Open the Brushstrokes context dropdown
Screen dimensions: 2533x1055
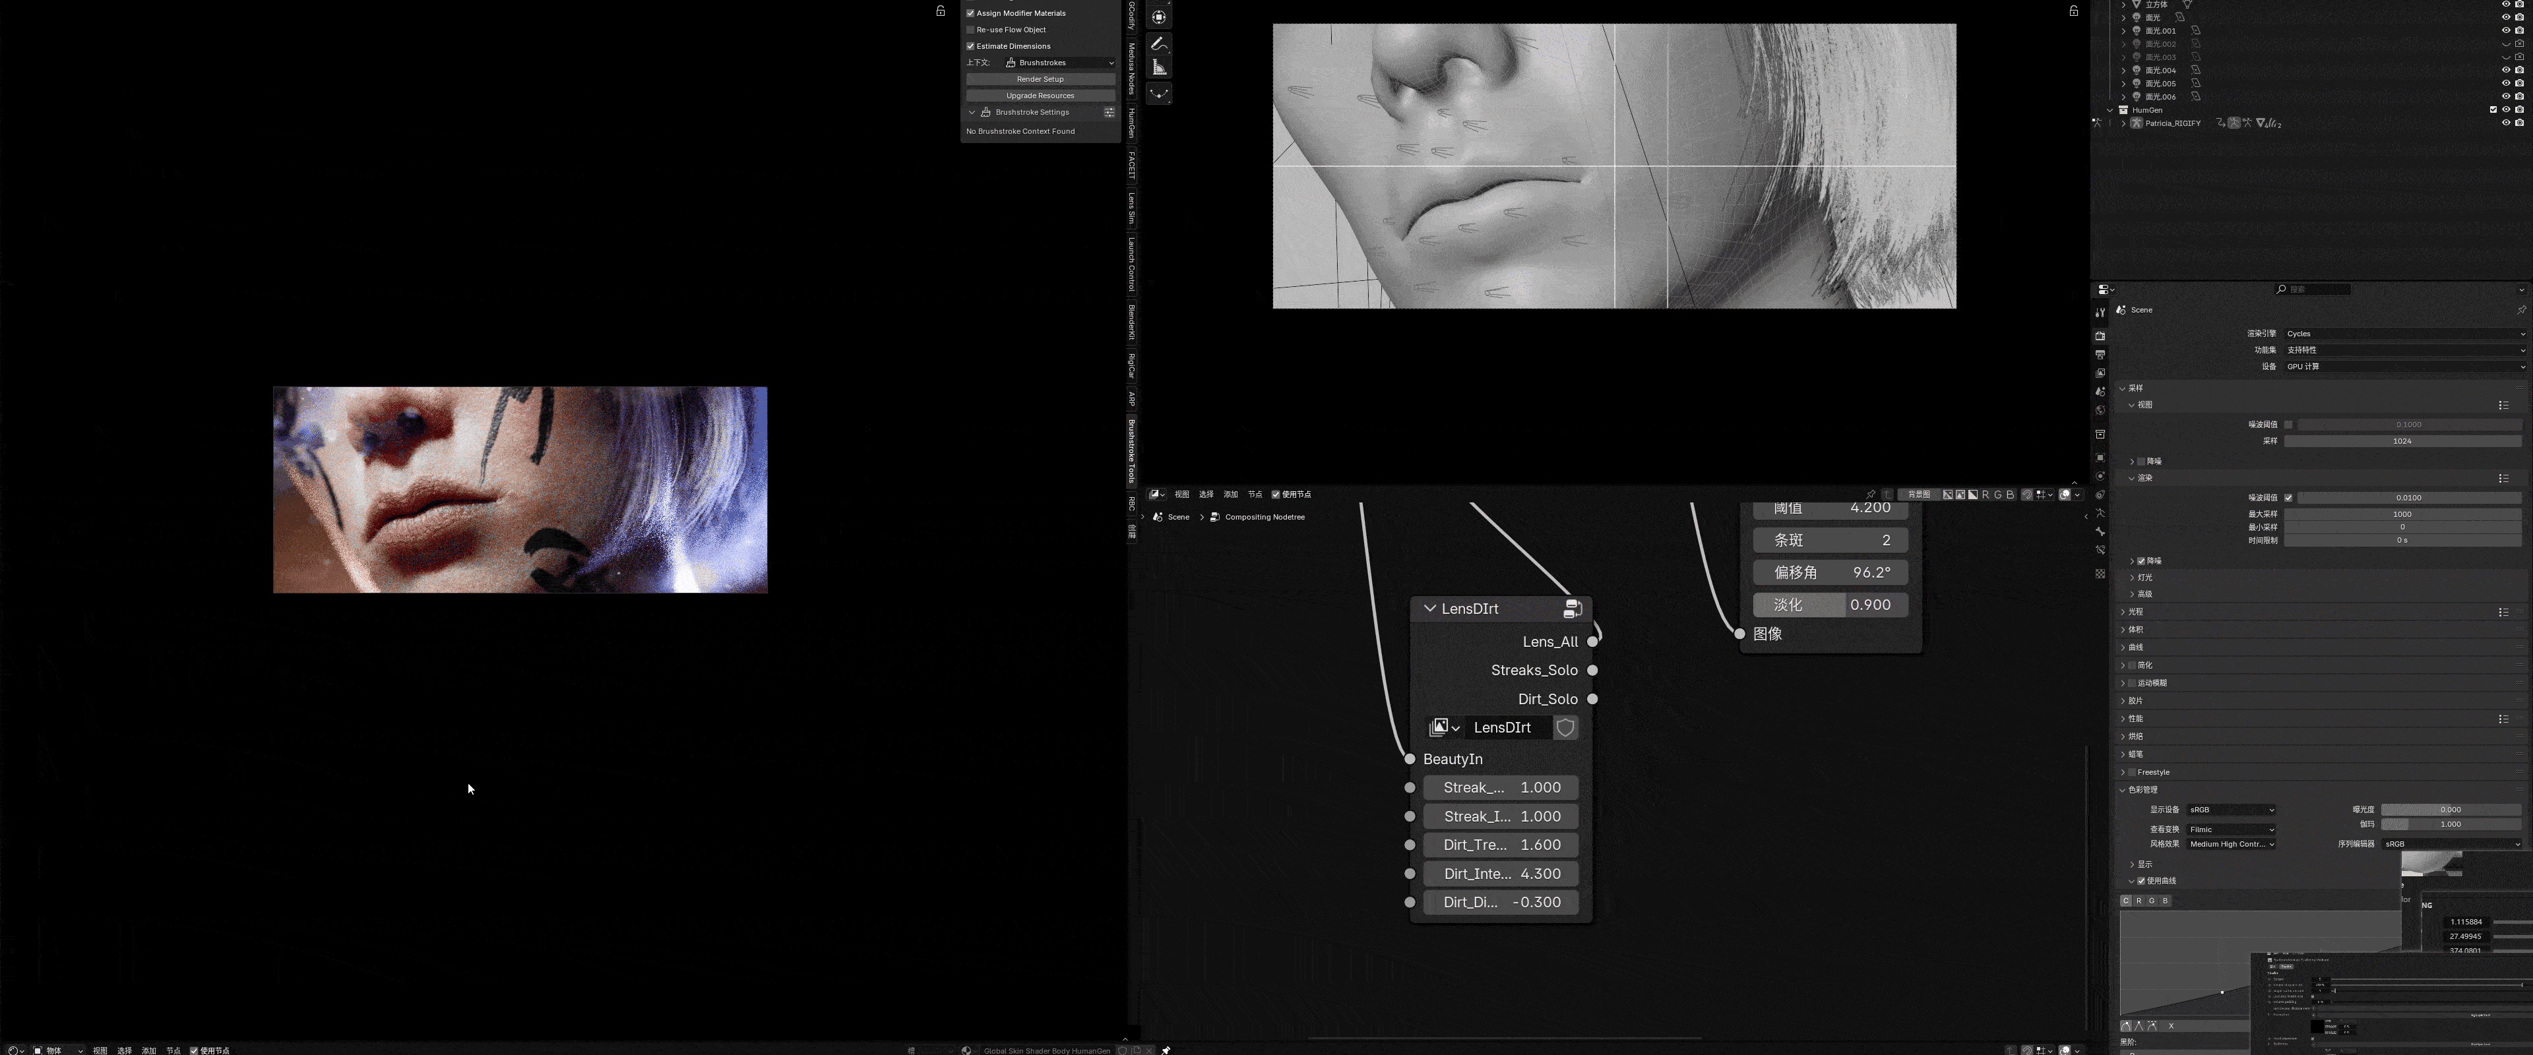click(x=1060, y=63)
